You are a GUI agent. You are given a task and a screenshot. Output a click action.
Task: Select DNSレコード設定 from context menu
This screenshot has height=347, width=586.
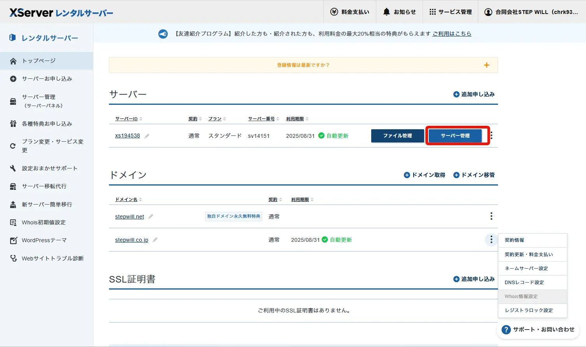[x=532, y=283]
